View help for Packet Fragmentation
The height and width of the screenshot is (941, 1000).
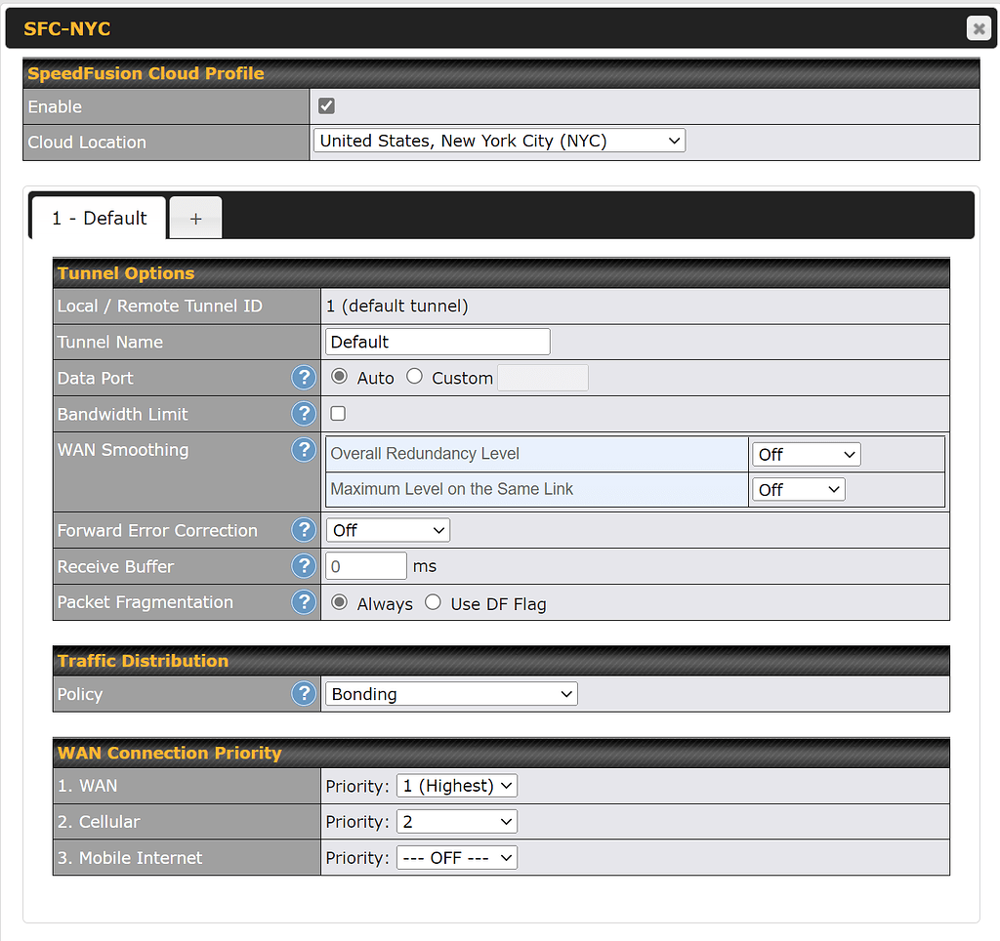[x=304, y=601]
